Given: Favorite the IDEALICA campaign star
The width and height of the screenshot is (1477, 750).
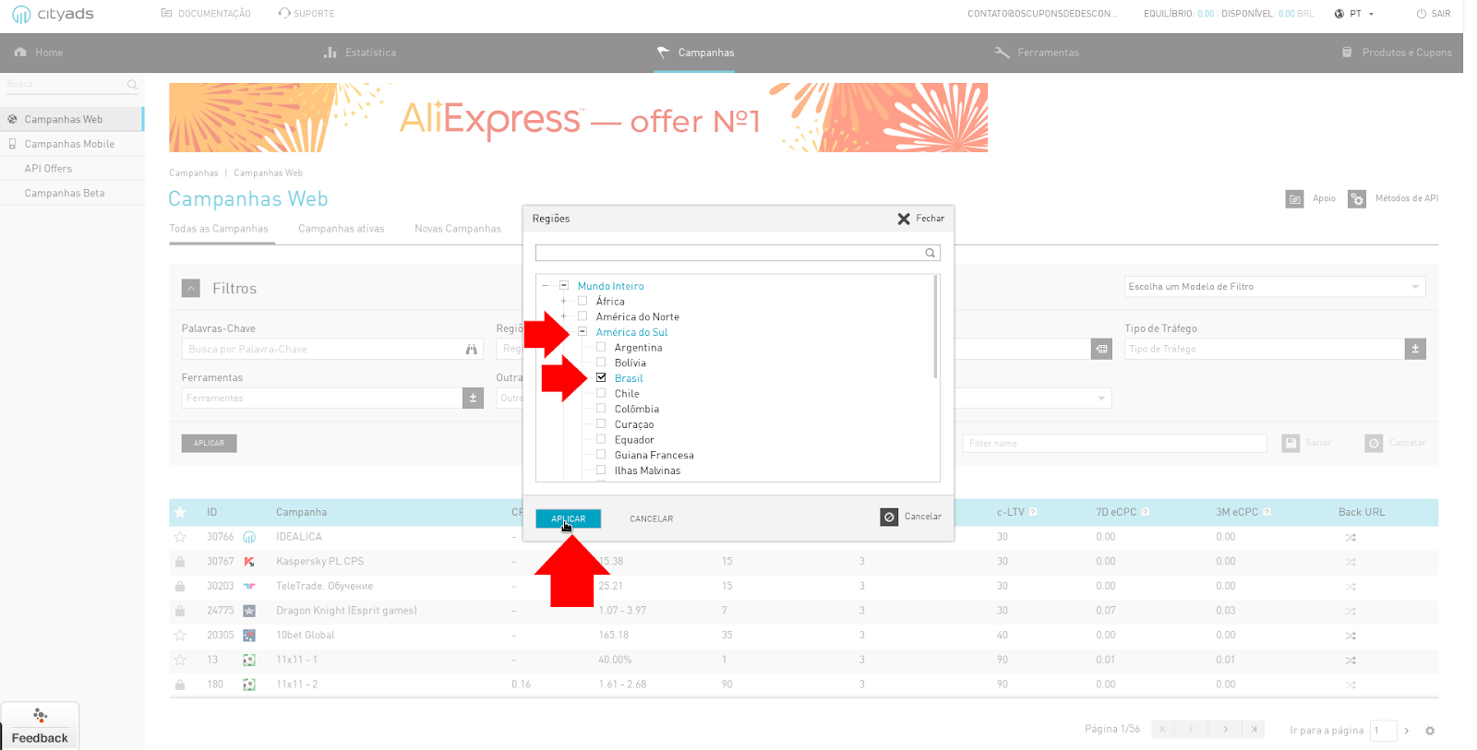Looking at the screenshot, I should [180, 537].
